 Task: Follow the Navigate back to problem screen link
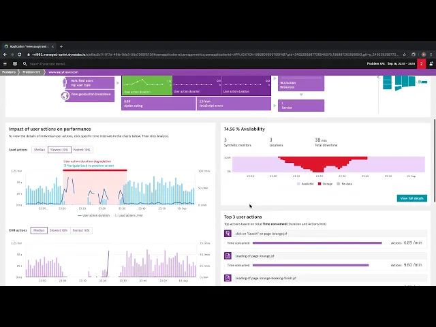tap(89, 166)
